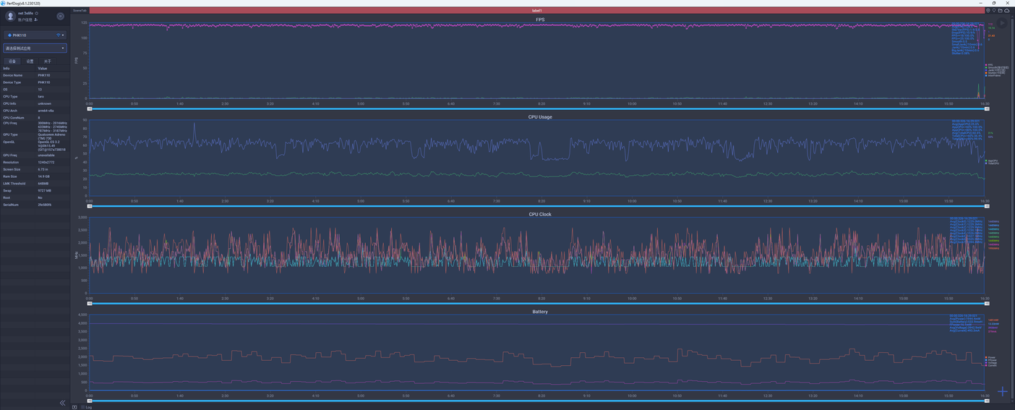Click the CPU Clock right slider handle

pyautogui.click(x=986, y=304)
